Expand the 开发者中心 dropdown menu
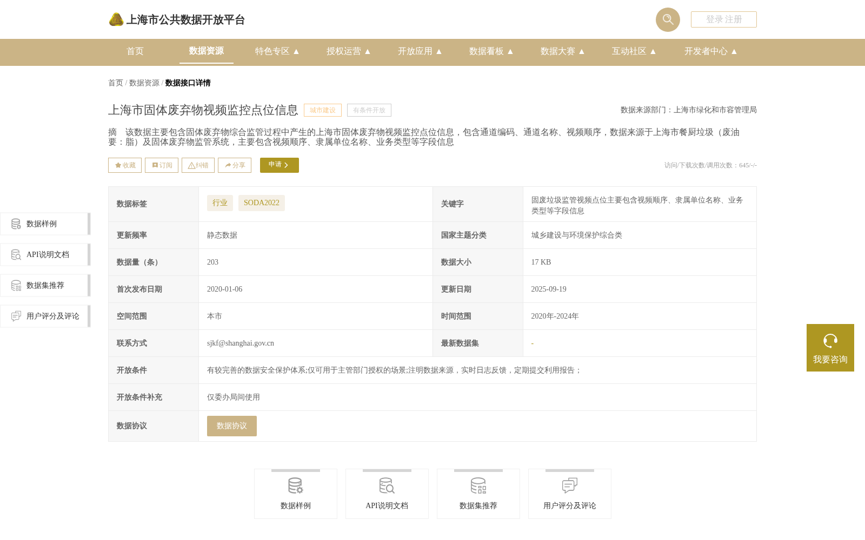The image size is (865, 540). click(x=711, y=51)
